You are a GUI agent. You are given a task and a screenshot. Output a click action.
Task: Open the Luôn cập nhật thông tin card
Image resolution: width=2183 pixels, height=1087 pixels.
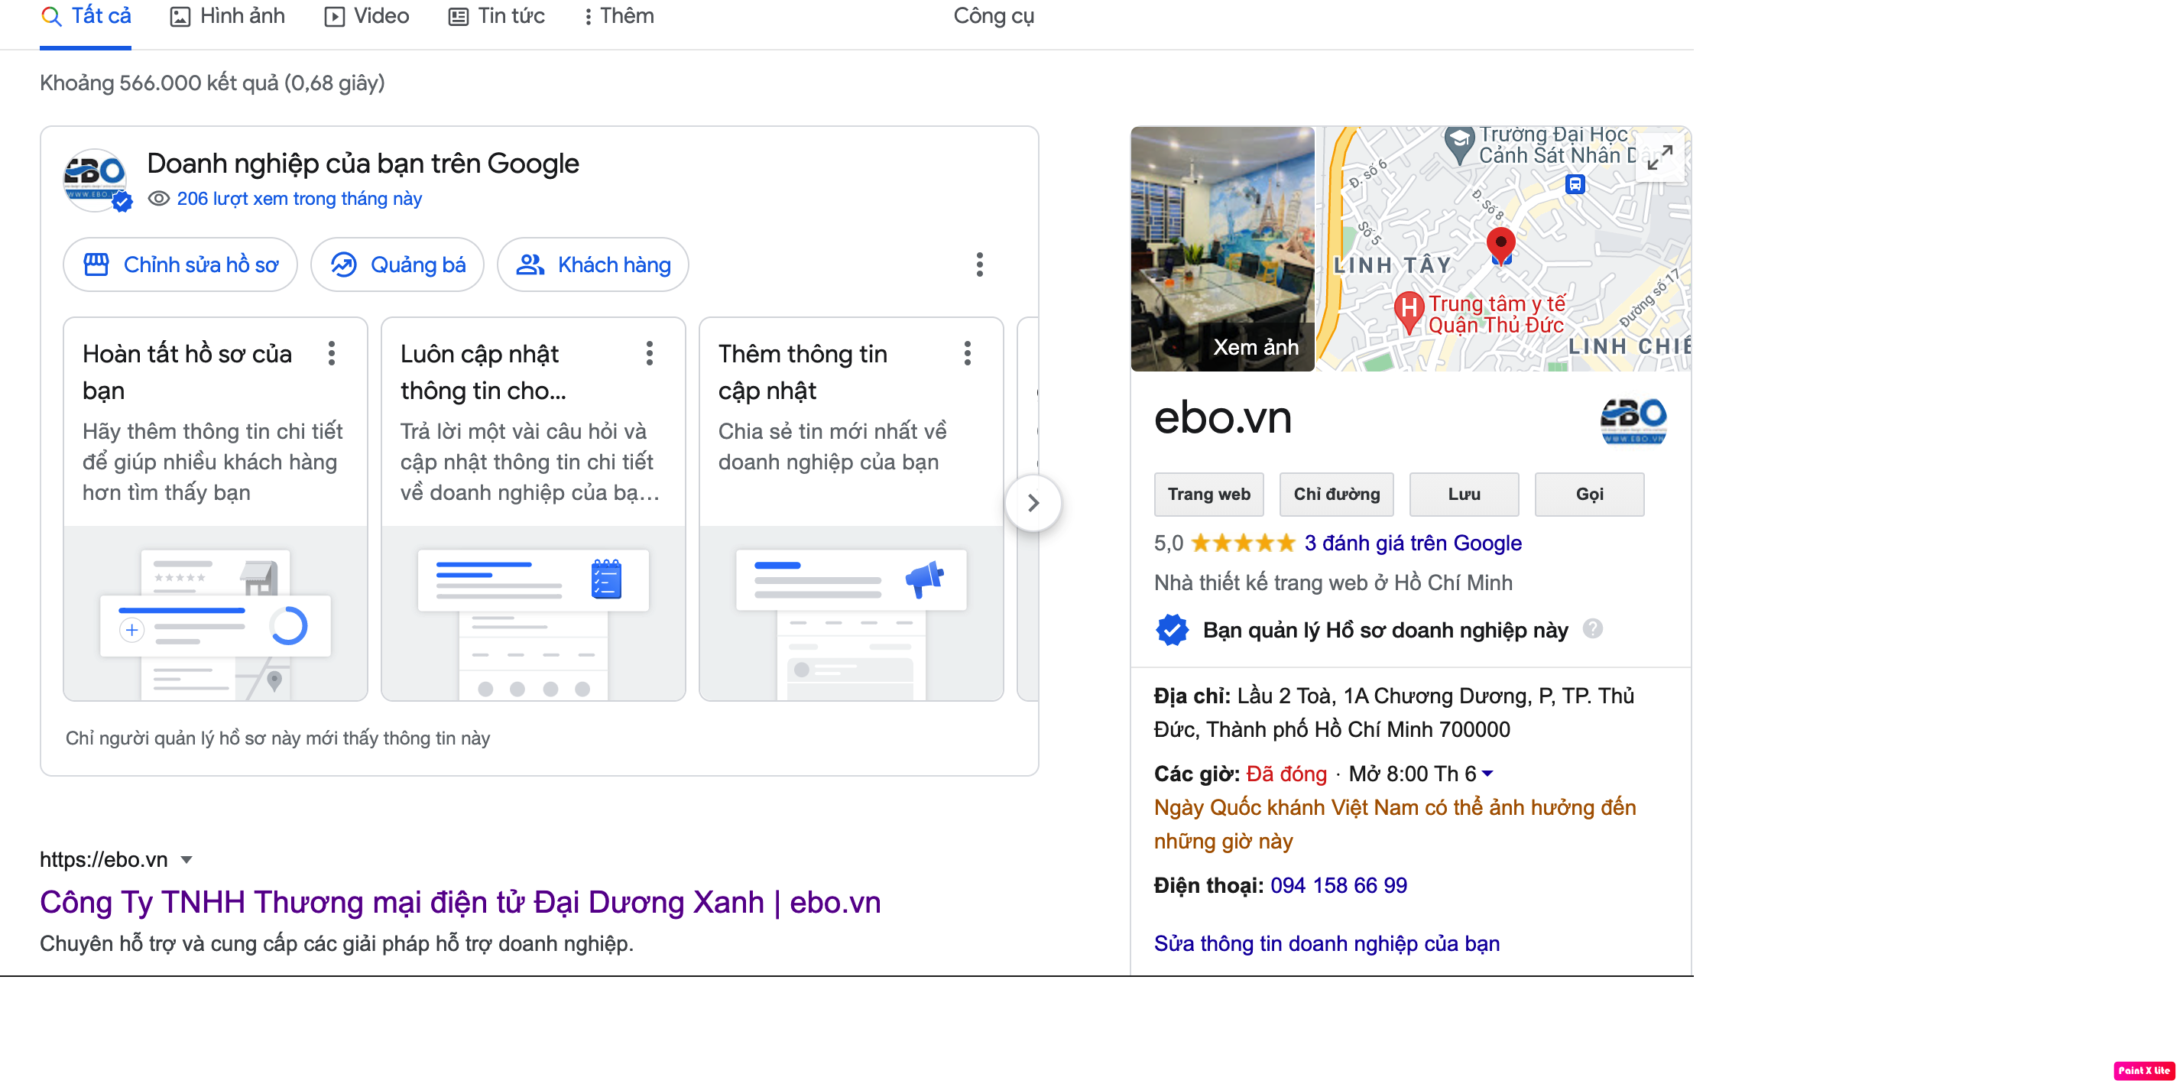533,509
